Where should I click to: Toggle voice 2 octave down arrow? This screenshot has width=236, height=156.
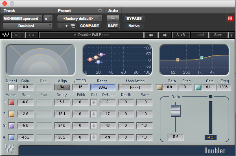[94, 114]
